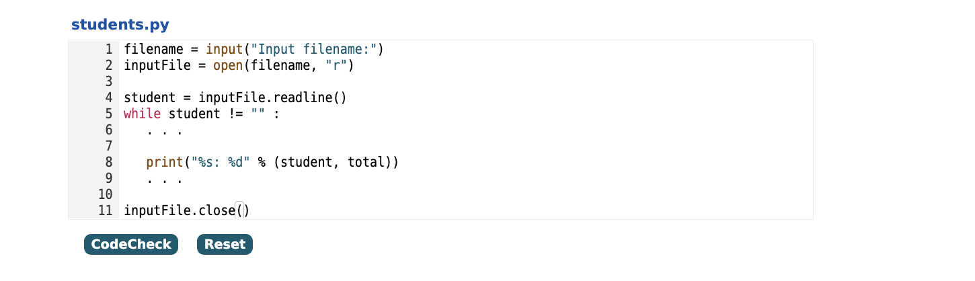This screenshot has height=281, width=975.
Task: Open the students.py file title
Action: tap(120, 25)
